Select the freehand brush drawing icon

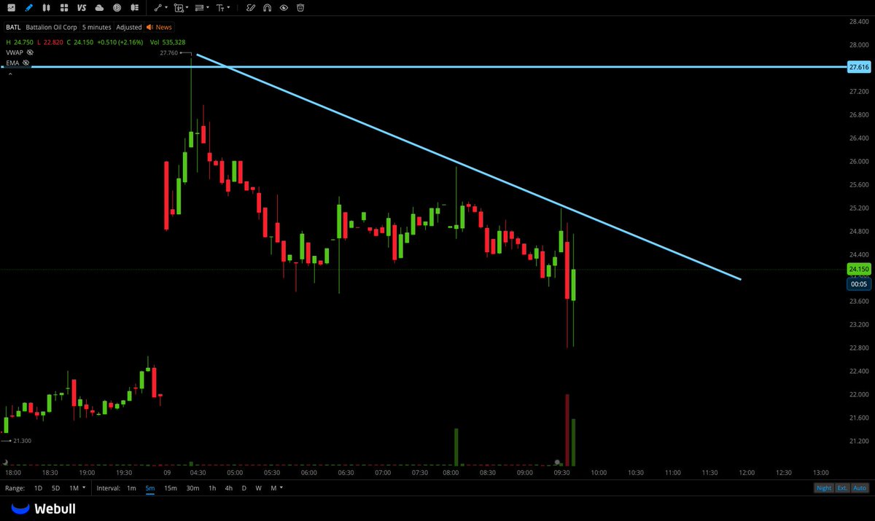[251, 8]
